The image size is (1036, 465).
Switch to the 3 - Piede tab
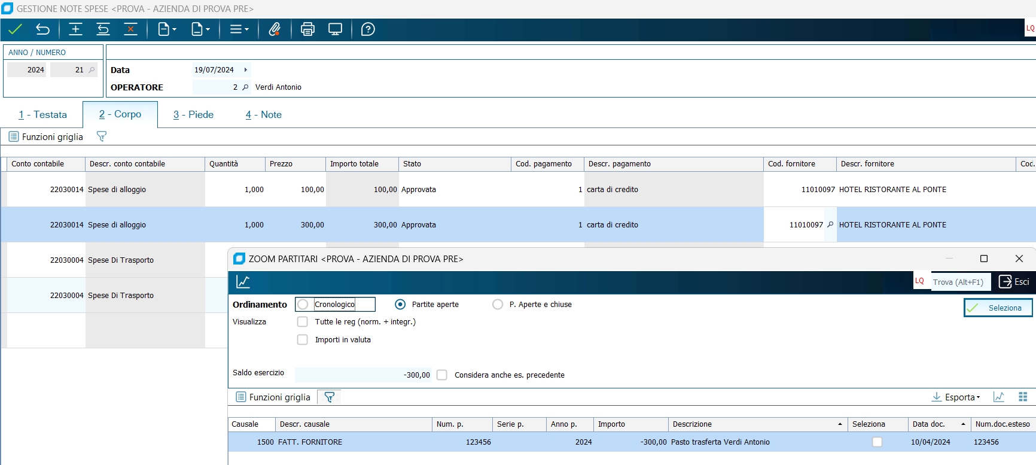pyautogui.click(x=193, y=115)
